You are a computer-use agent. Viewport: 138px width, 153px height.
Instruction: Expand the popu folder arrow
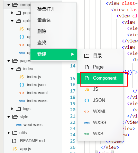click(x=12, y=13)
